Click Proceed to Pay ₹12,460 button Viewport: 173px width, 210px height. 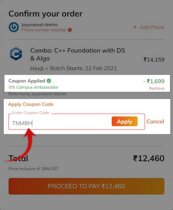[x=86, y=186]
